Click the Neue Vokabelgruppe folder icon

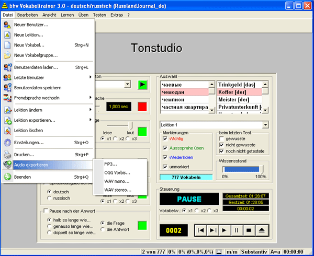(7, 55)
